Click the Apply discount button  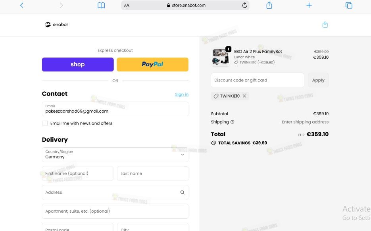click(318, 80)
